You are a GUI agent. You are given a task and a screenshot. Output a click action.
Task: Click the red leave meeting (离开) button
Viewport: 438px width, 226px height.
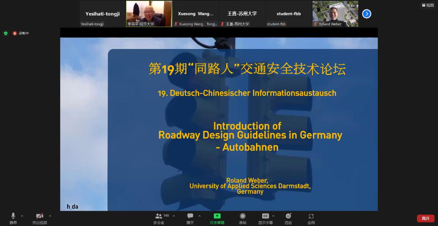pos(426,218)
